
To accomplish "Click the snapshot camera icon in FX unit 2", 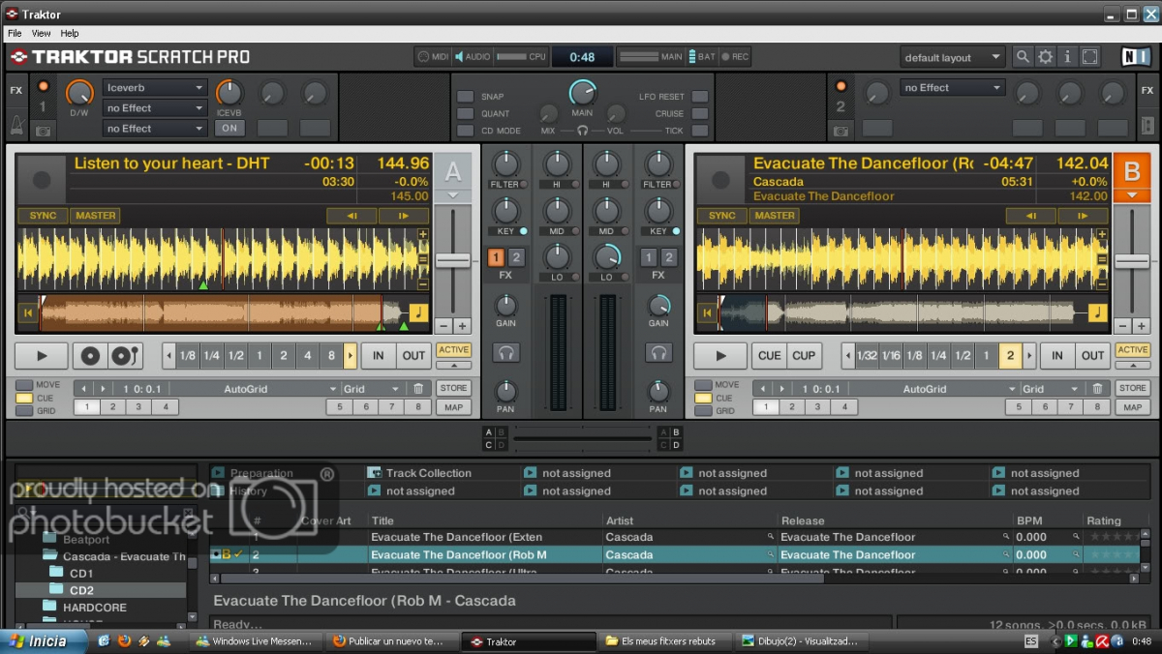I will tap(841, 130).
